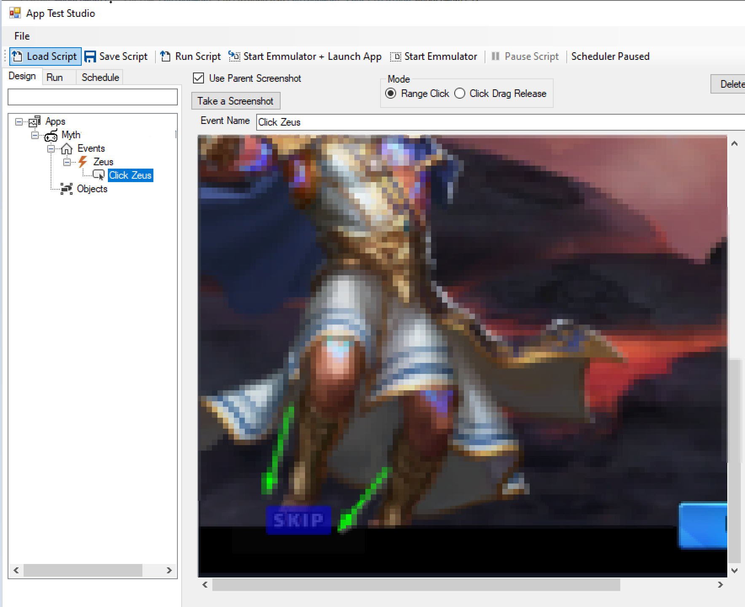Click the Click Zeus cursor icon
Viewport: 745px width, 607px height.
[99, 175]
